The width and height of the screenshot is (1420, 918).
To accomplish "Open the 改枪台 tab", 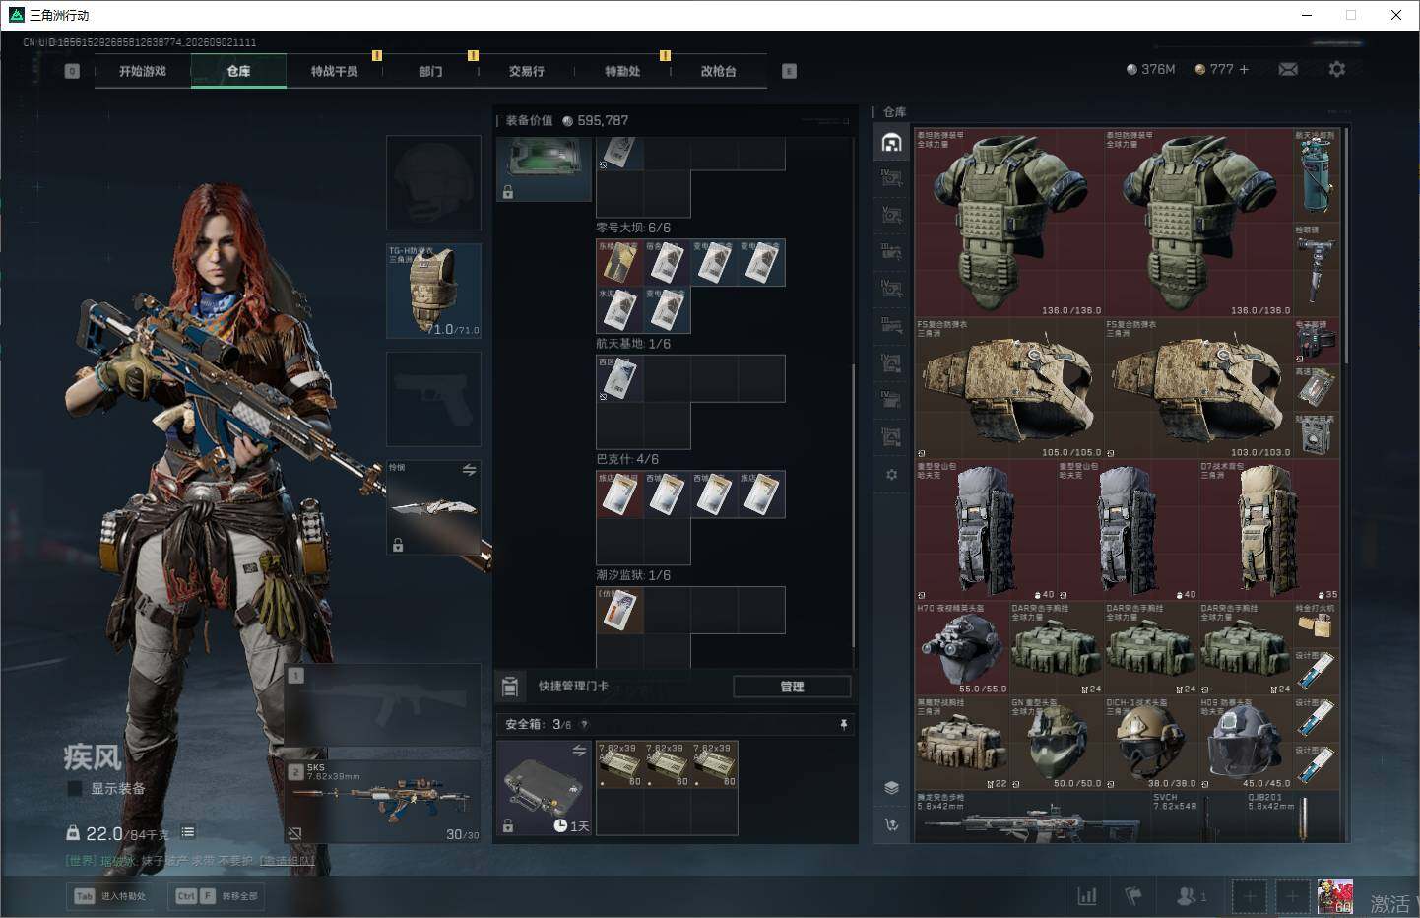I will (x=719, y=71).
